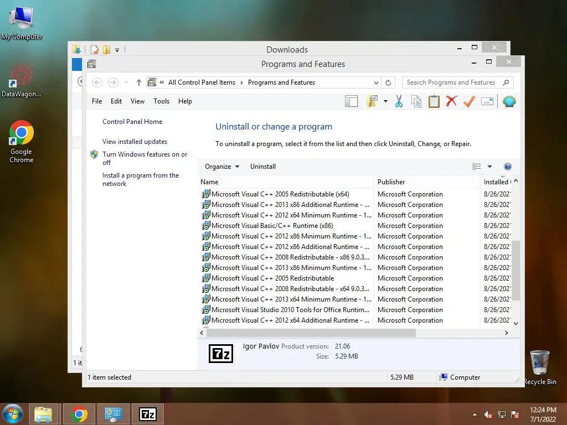Click the Action Center flag tray icon
Viewport: 567px width, 425px height.
(515, 414)
